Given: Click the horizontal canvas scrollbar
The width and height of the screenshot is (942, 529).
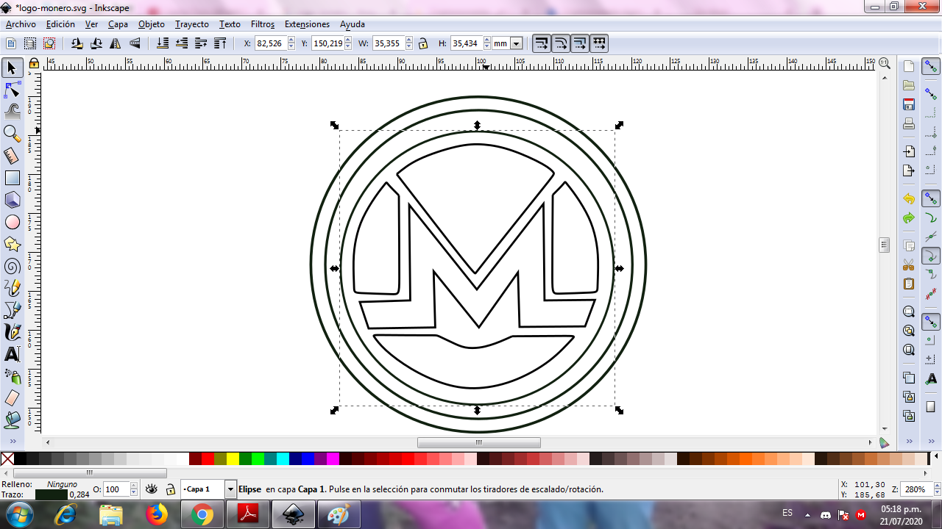Looking at the screenshot, I should pos(478,443).
